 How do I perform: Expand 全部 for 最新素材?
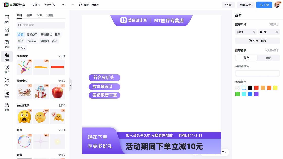(62, 81)
